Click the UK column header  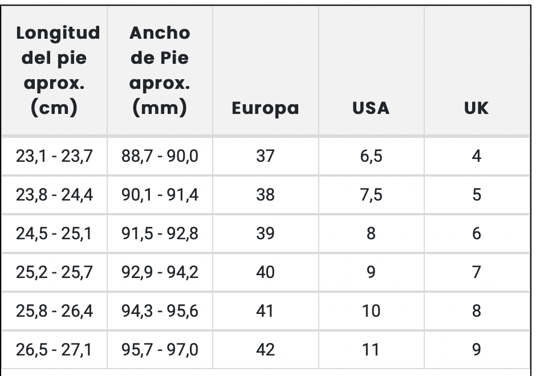(x=477, y=108)
